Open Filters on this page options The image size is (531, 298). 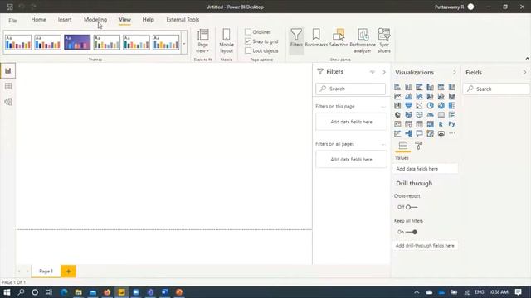[x=383, y=107]
